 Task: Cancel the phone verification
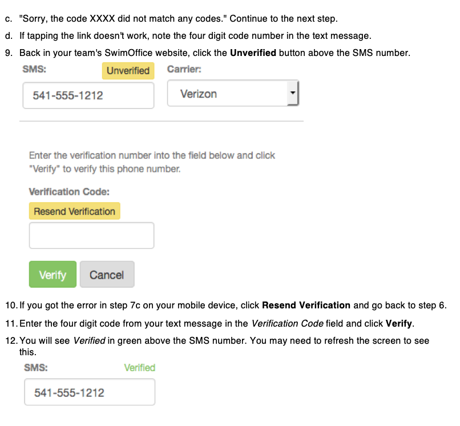pyautogui.click(x=107, y=275)
